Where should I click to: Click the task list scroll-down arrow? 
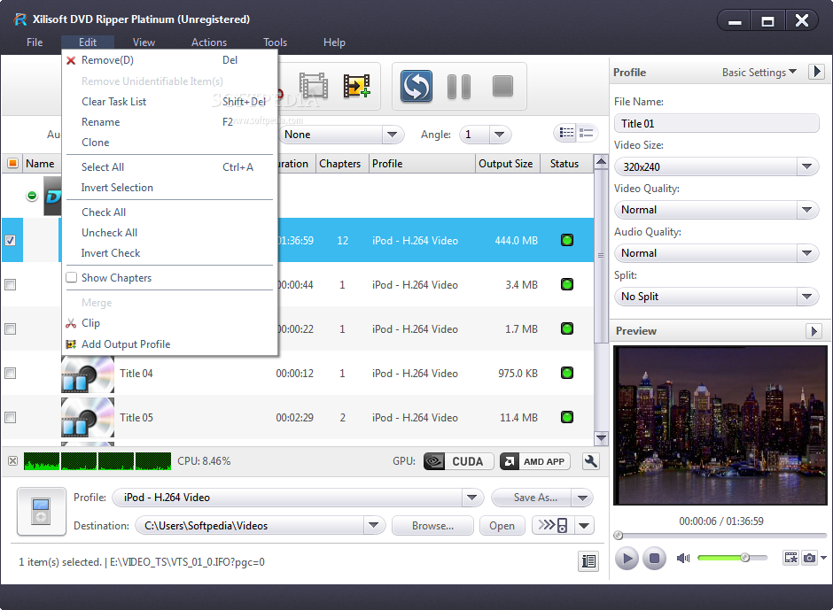click(601, 438)
